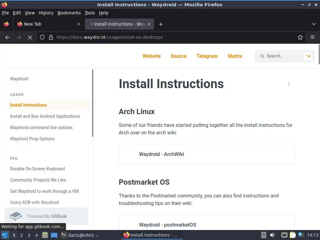Click the sidebar scrollbar handle
This screenshot has height=240, width=320.
92,103
